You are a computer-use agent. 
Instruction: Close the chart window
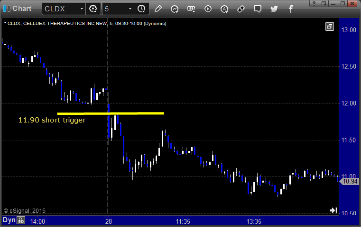(x=352, y=3)
